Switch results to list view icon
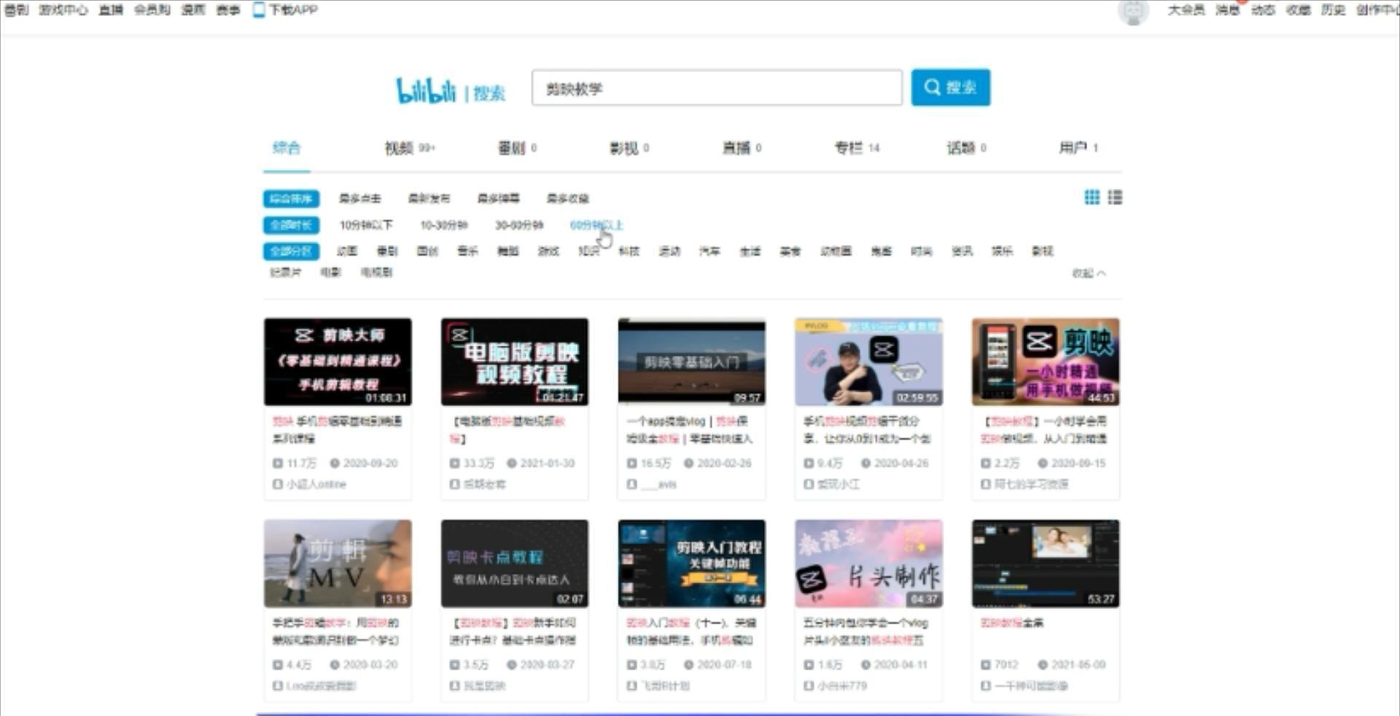Viewport: 1400px width, 716px height. pos(1115,198)
